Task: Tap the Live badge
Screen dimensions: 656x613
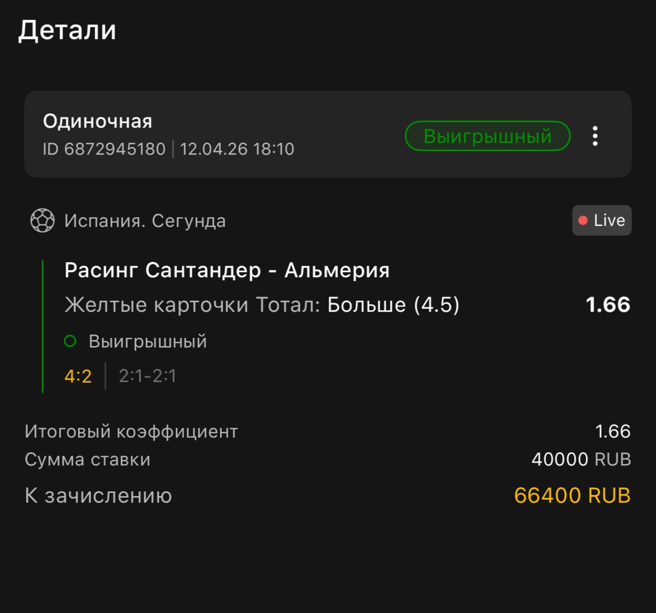Action: (602, 220)
